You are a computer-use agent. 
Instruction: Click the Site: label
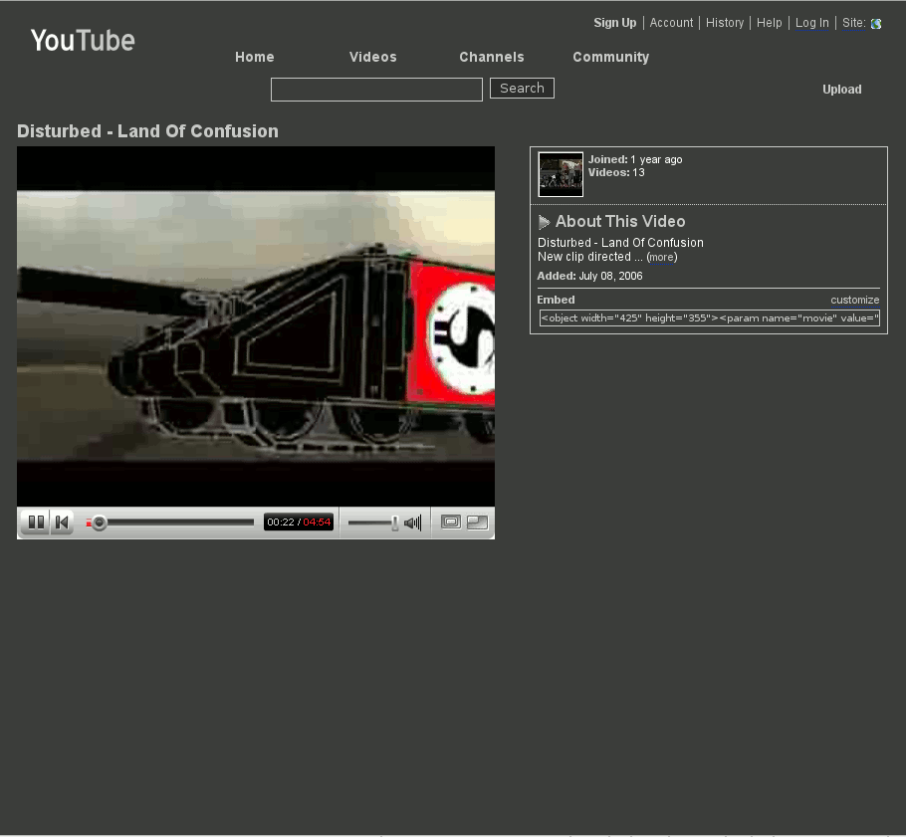[853, 23]
